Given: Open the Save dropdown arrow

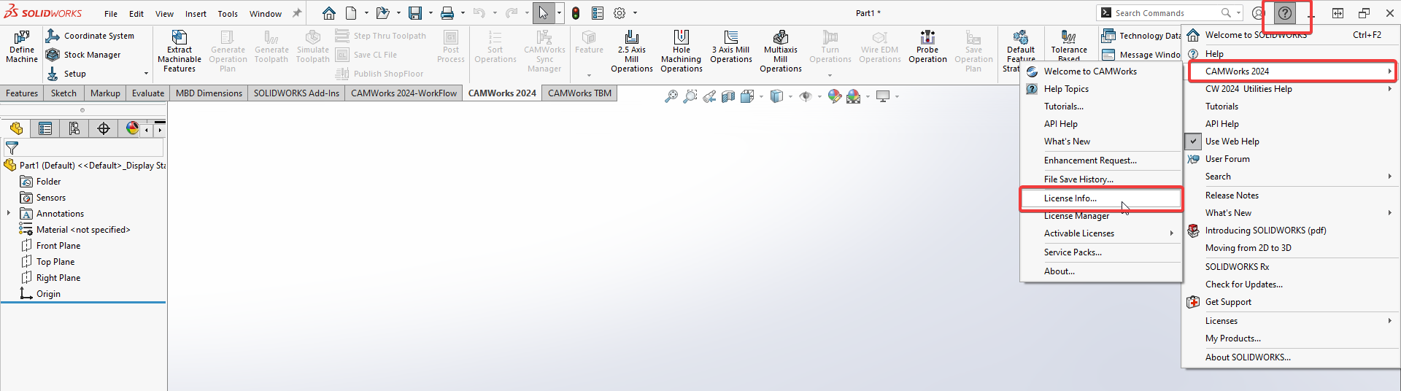Looking at the screenshot, I should (431, 13).
